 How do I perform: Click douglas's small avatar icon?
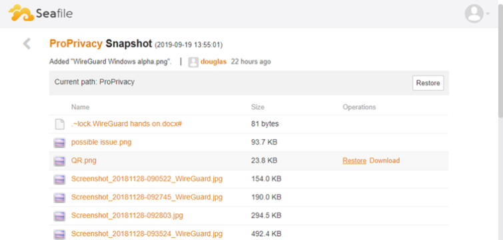(193, 62)
